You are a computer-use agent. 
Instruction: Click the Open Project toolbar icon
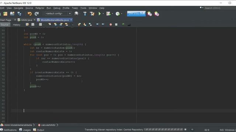coord(12,14)
